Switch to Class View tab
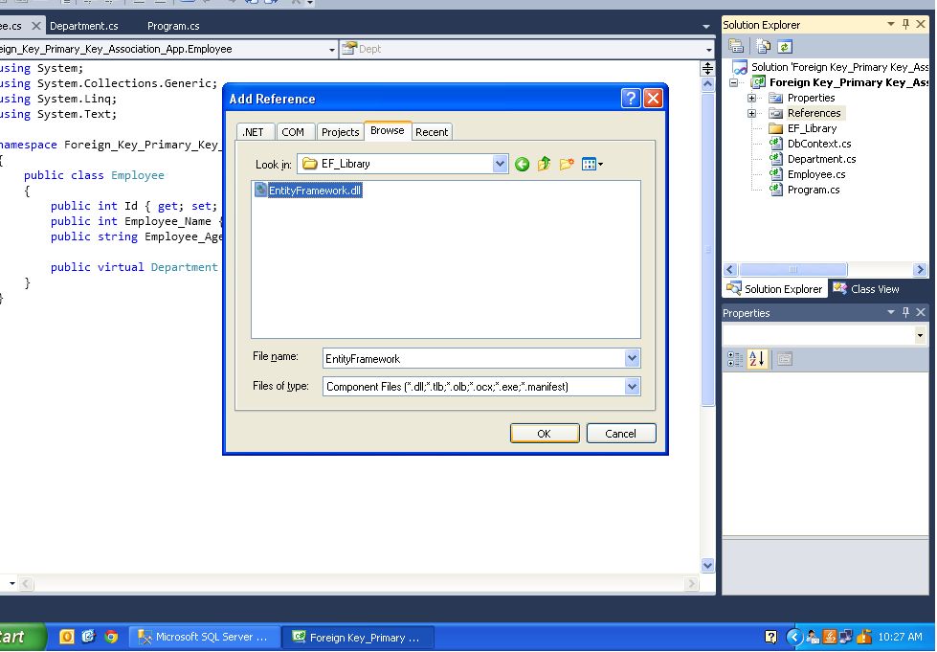 [x=866, y=289]
